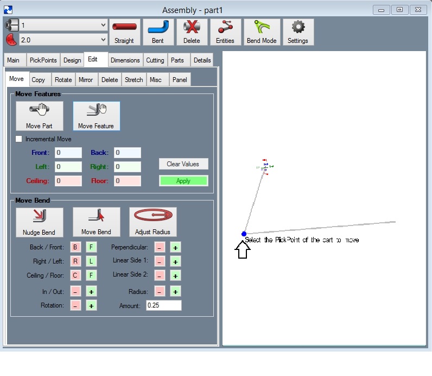Select the Nudge Bend tool

click(40, 222)
